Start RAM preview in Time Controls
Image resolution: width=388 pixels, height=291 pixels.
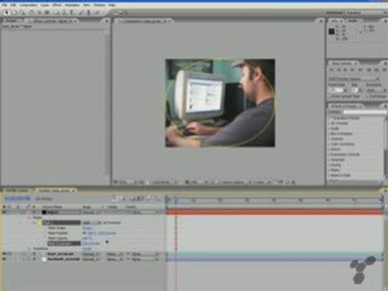tap(384, 70)
